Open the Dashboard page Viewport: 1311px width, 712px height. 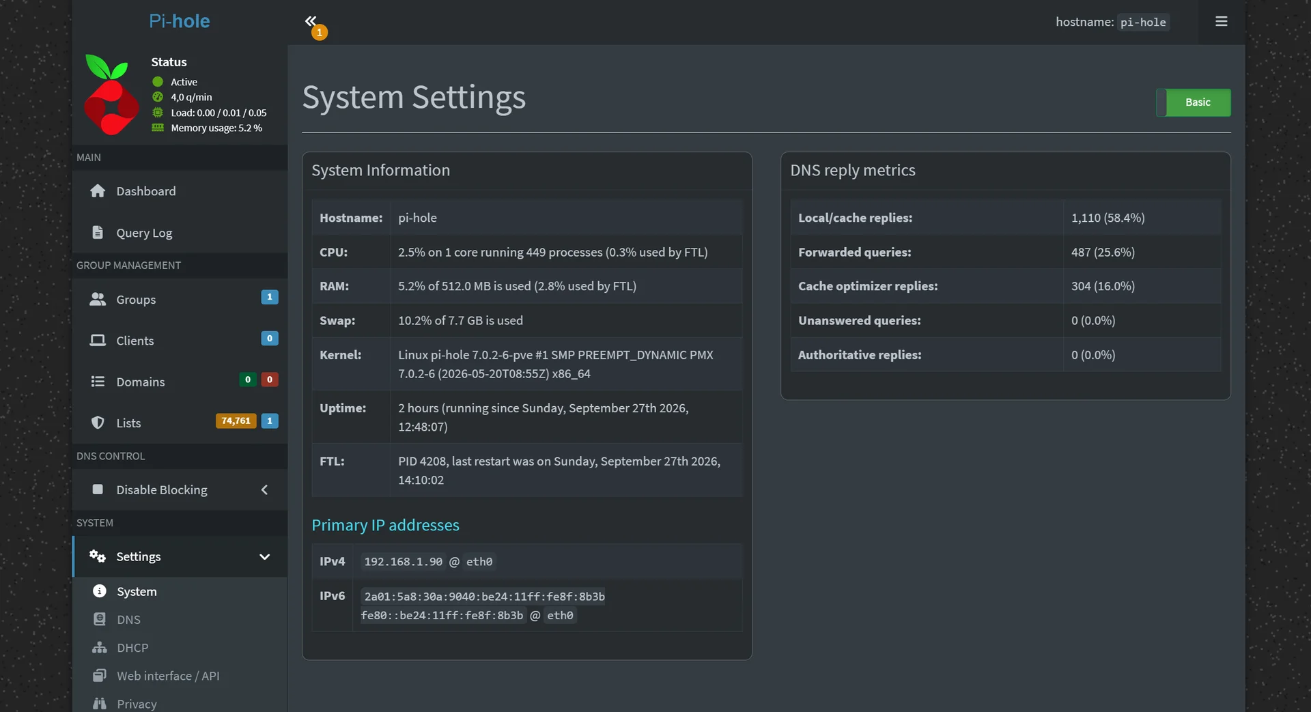180,191
